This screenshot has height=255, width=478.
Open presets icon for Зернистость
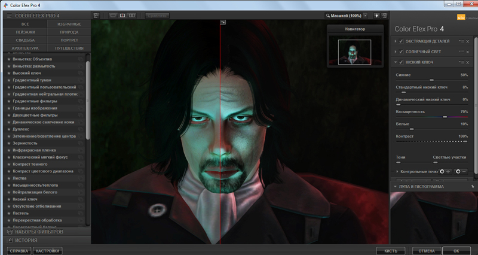click(81, 143)
